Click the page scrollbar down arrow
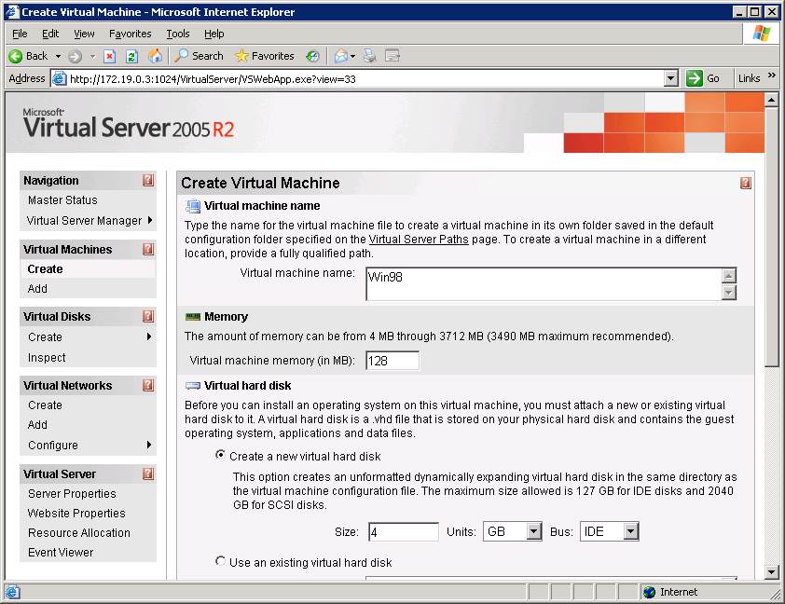Image resolution: width=785 pixels, height=604 pixels. pos(771,571)
